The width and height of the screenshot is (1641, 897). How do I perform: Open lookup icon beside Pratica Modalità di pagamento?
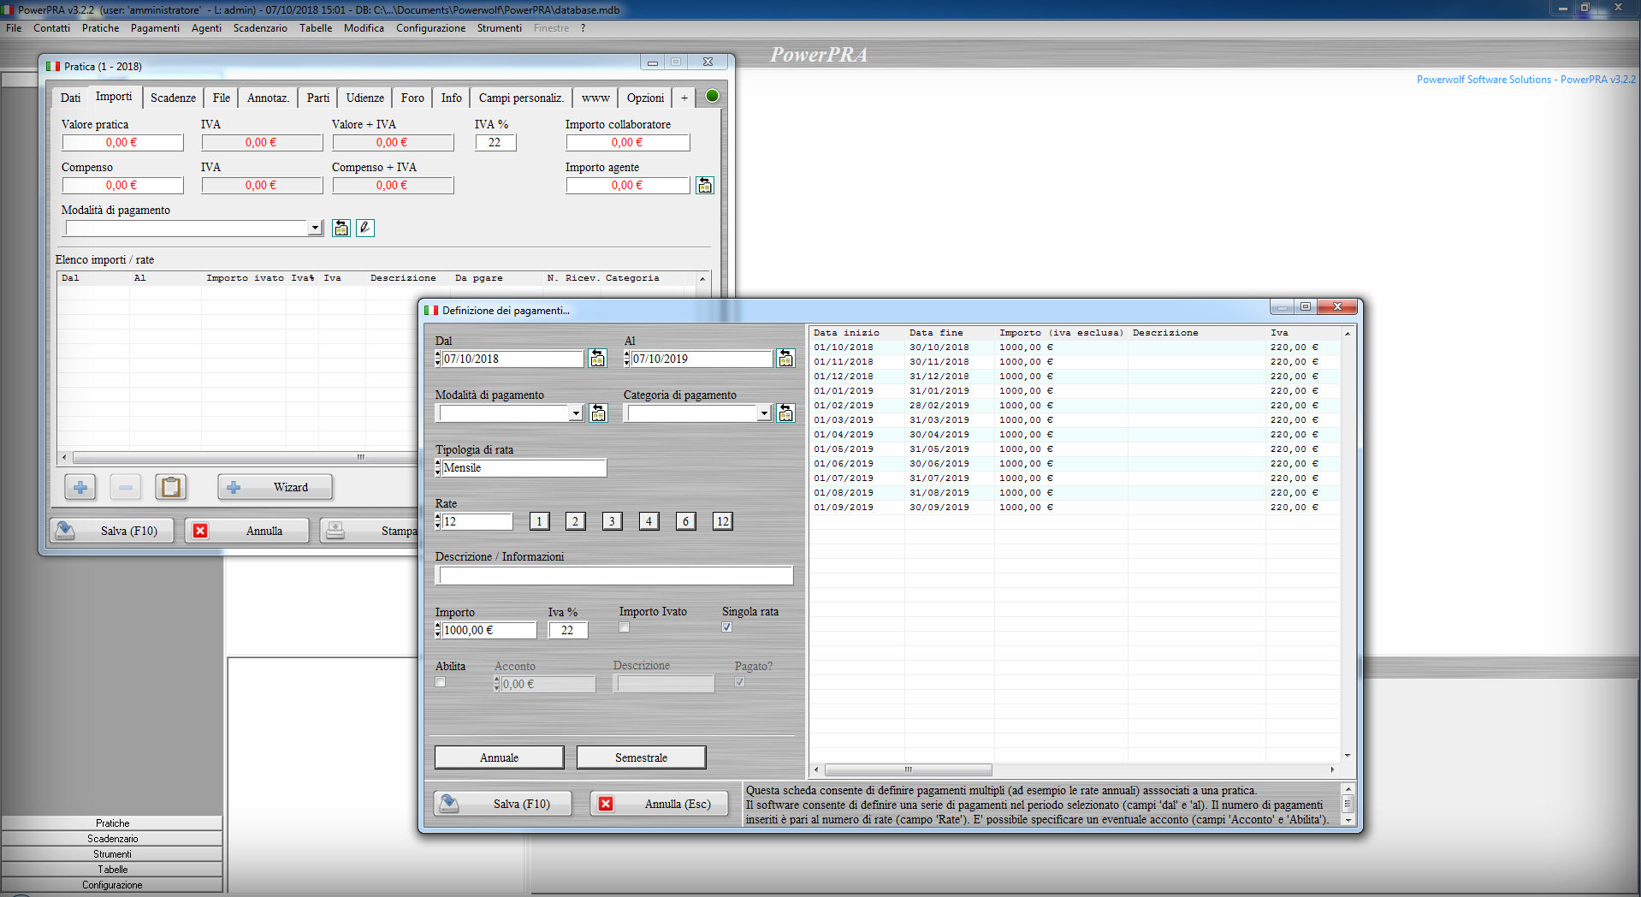pyautogui.click(x=341, y=228)
